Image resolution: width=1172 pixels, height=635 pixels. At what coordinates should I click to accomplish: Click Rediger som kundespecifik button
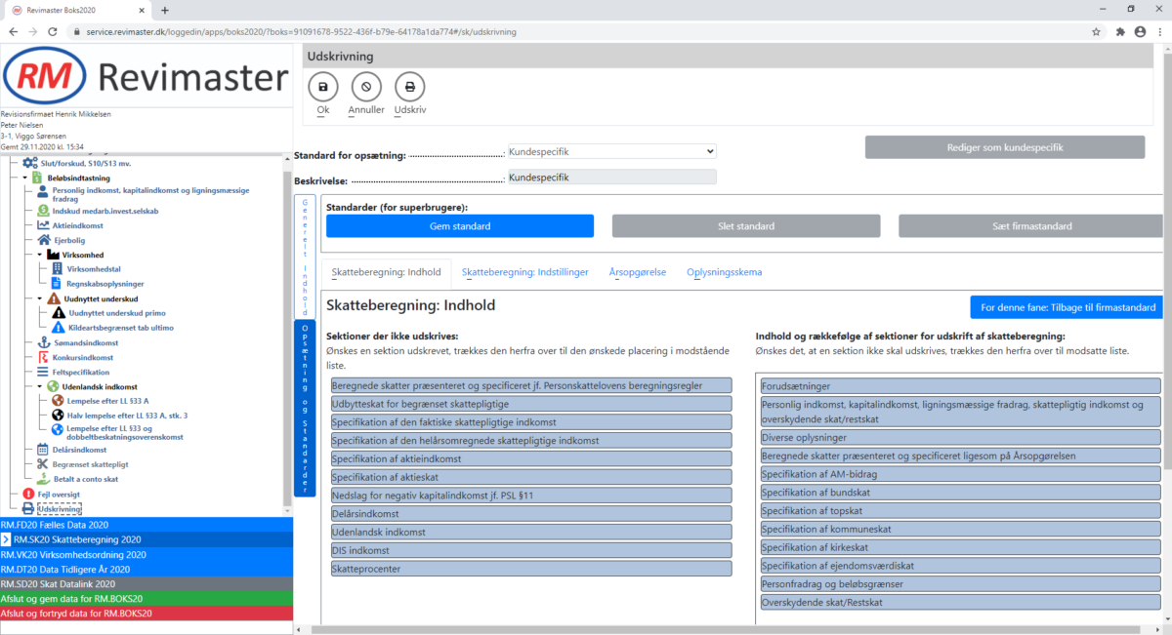1004,147
